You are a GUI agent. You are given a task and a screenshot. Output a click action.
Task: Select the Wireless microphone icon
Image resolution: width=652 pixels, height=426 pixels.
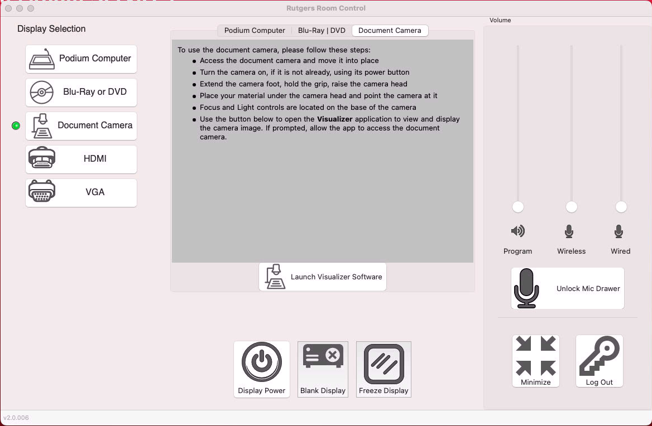[571, 231]
